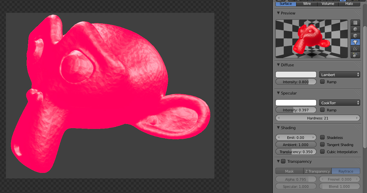Enable the Tangent Shading checkbox

coord(322,144)
